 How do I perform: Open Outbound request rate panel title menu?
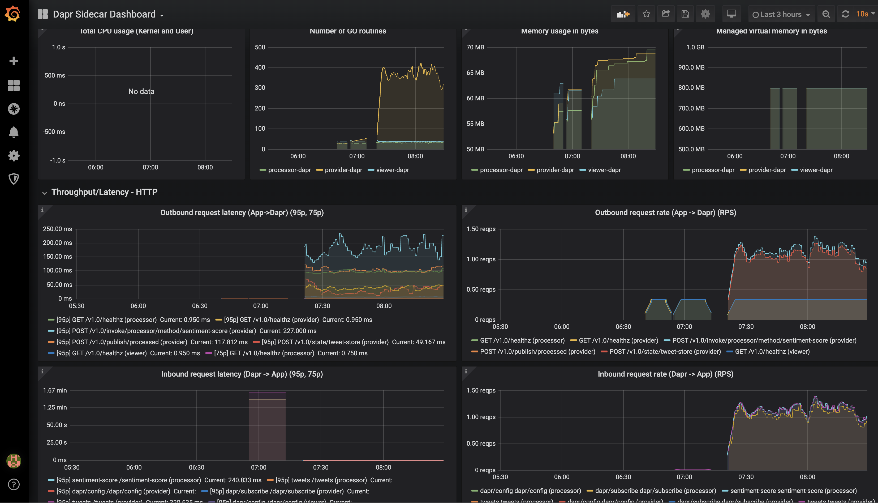pyautogui.click(x=665, y=212)
